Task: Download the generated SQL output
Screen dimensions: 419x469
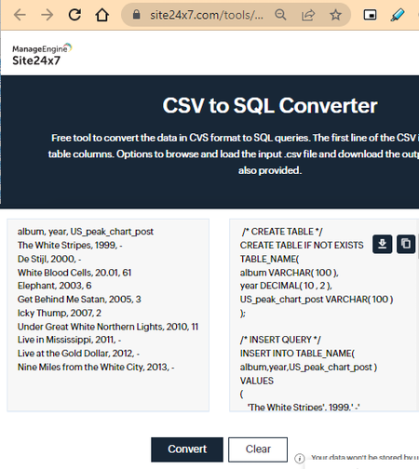Action: (x=382, y=244)
